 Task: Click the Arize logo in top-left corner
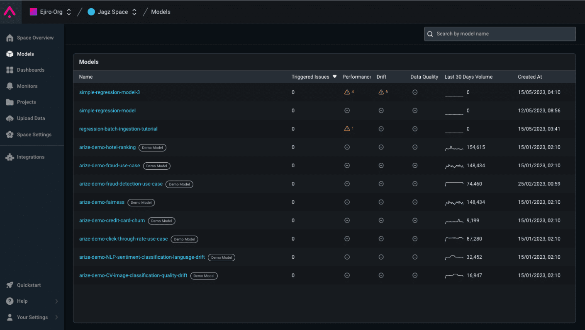tap(10, 12)
